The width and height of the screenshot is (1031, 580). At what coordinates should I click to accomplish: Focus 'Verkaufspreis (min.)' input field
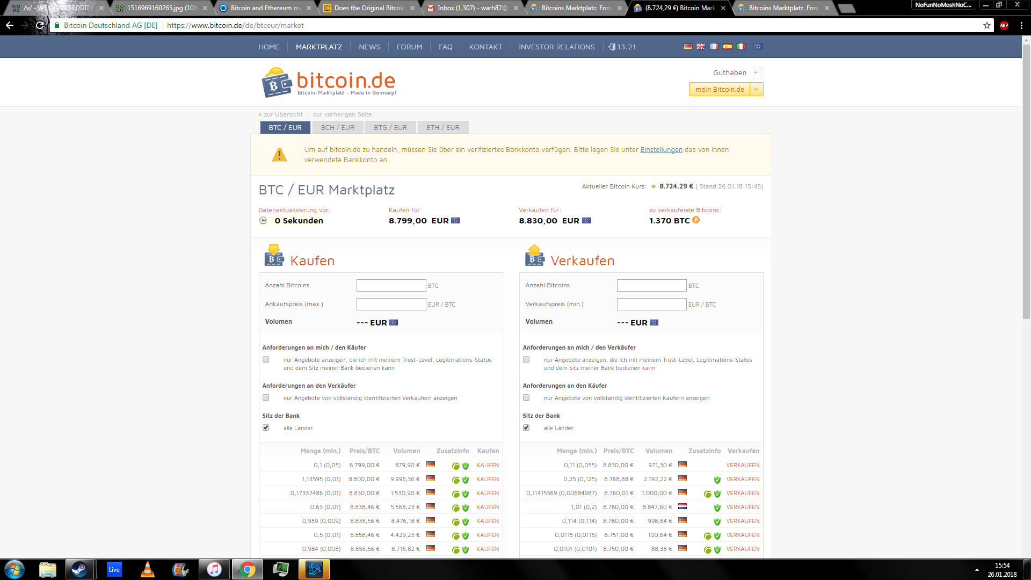point(651,304)
